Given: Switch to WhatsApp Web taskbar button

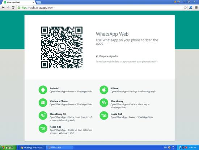Looking at the screenshot, I should point(32,147).
